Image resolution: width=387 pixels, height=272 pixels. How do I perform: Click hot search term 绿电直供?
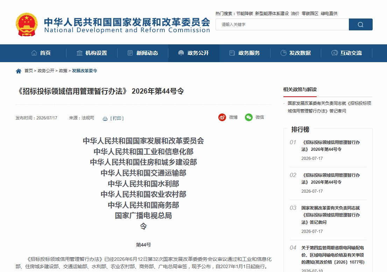pyautogui.click(x=329, y=14)
